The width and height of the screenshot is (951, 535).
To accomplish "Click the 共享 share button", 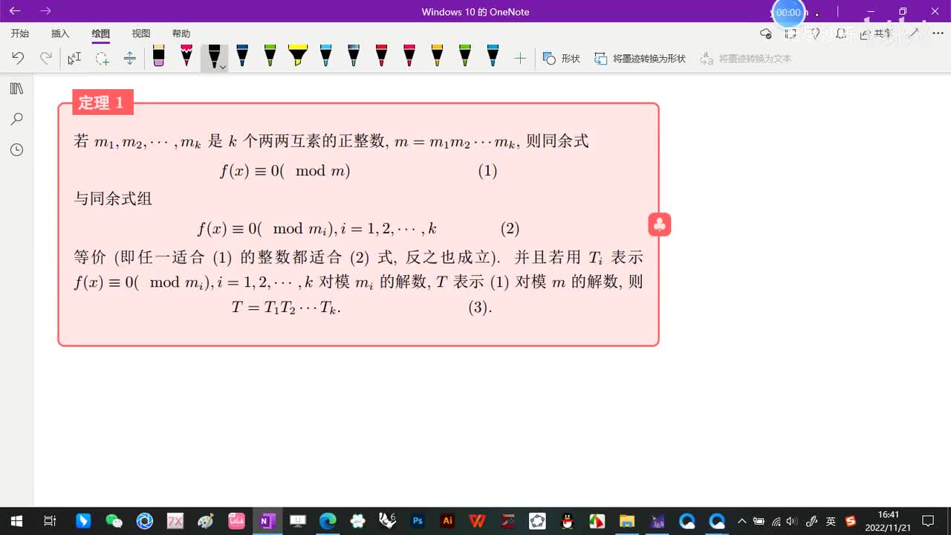I will pyautogui.click(x=876, y=33).
